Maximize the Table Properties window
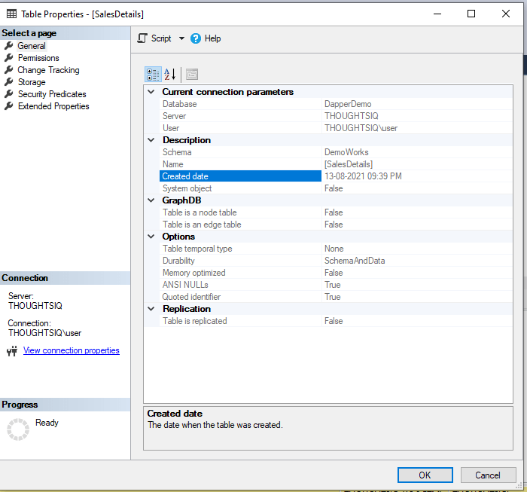This screenshot has height=492, width=527. [x=471, y=14]
